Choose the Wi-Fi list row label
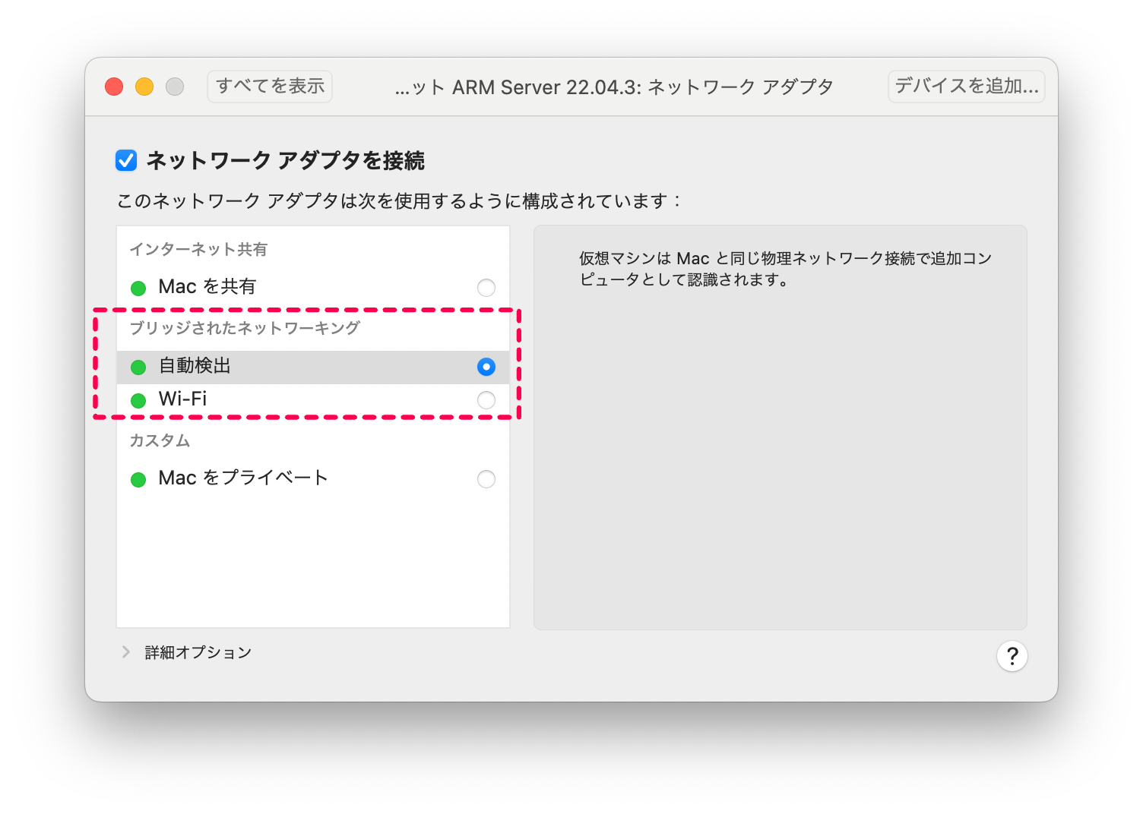 (182, 399)
